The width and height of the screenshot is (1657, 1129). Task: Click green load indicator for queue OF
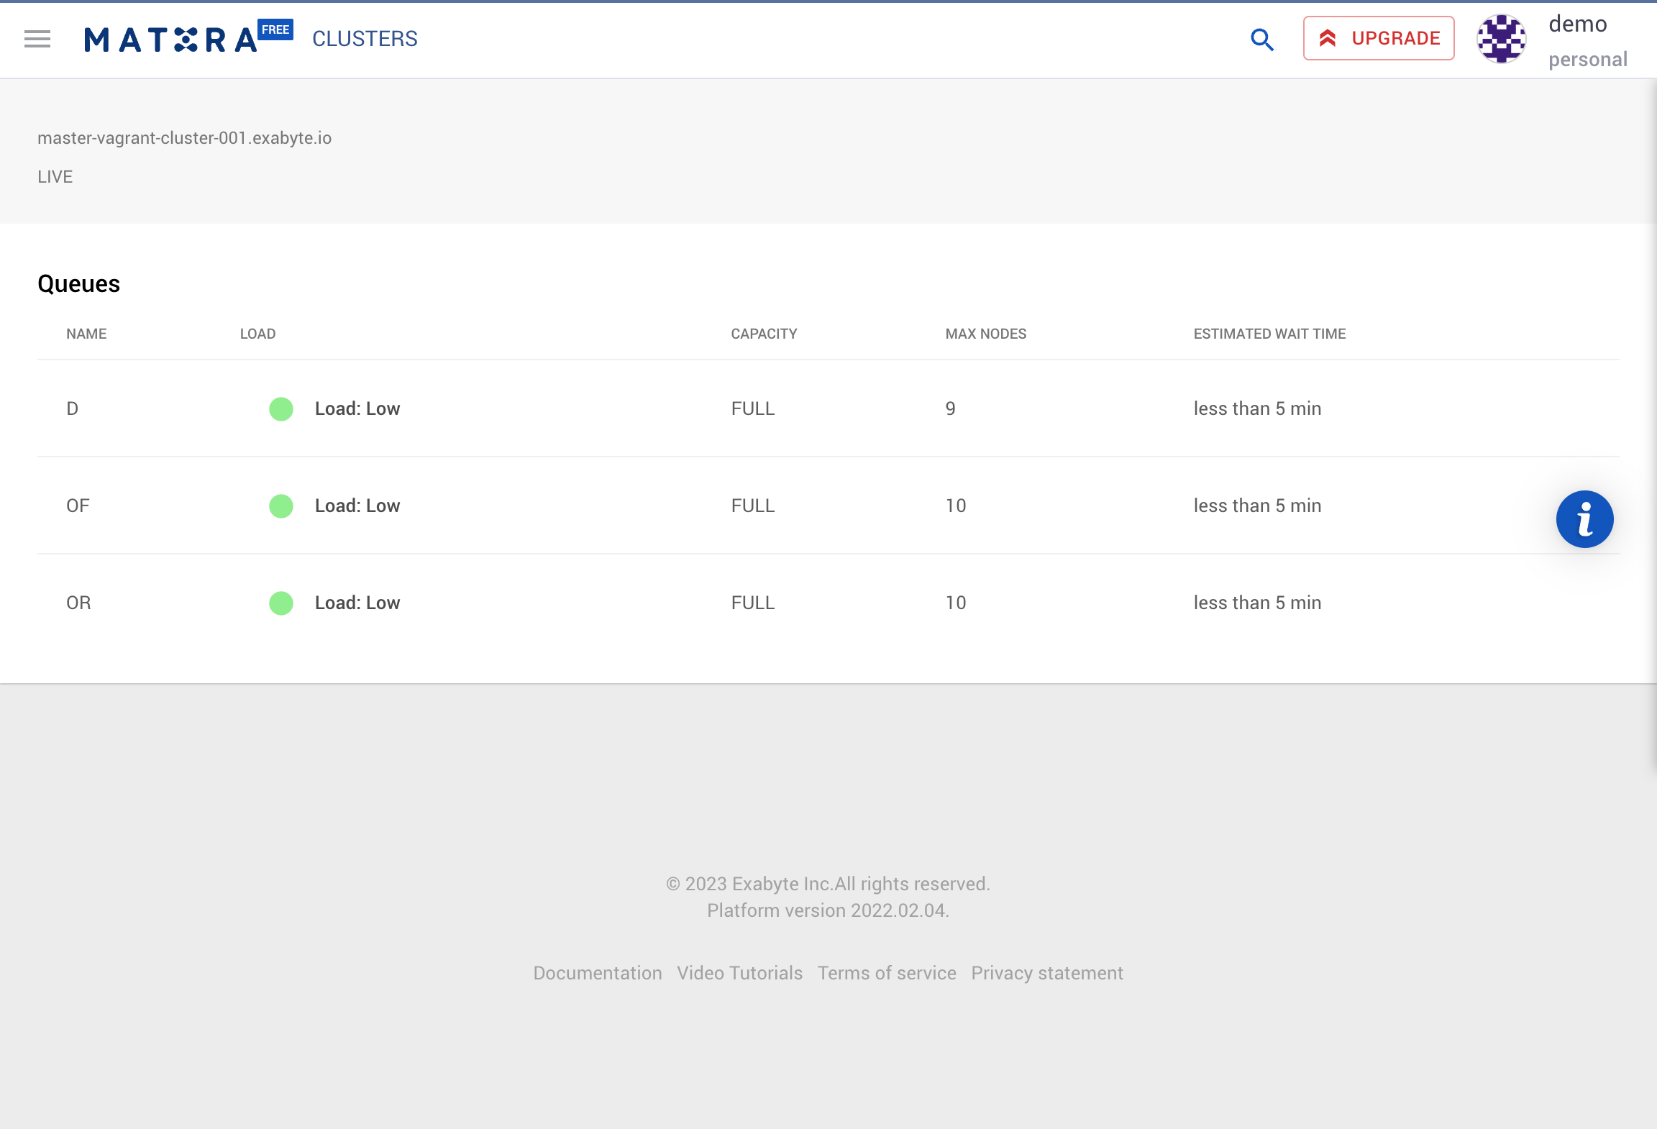(281, 506)
